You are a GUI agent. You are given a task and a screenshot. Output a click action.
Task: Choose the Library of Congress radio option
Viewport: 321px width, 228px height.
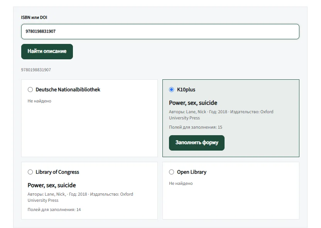tap(30, 172)
